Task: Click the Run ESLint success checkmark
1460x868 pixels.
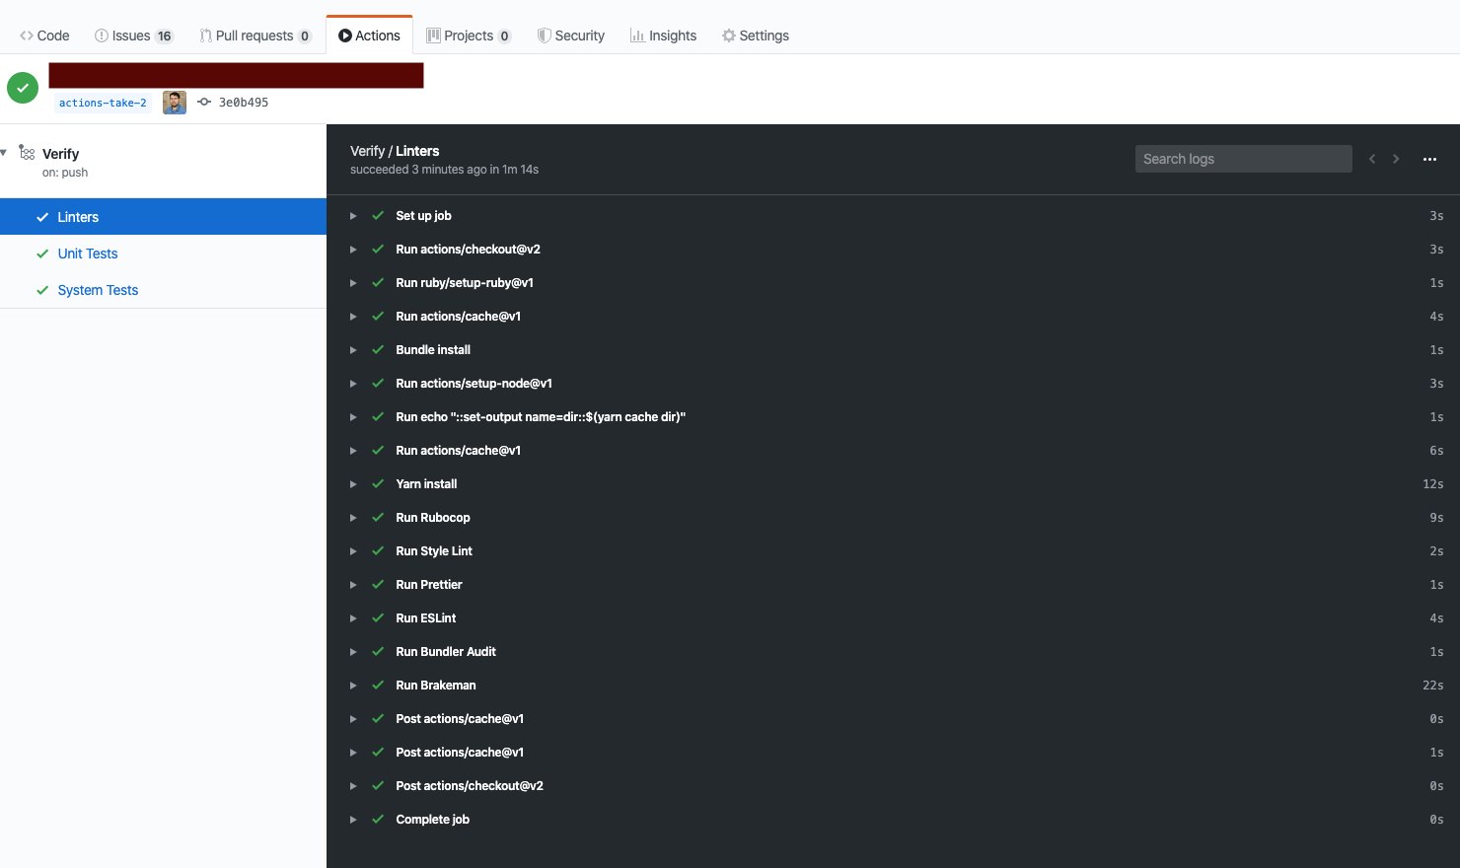Action: point(378,617)
